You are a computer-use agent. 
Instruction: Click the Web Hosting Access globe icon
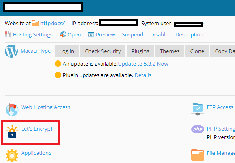point(12,110)
